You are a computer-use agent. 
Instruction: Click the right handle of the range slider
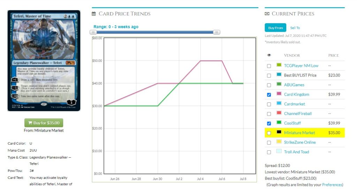[x=217, y=32]
